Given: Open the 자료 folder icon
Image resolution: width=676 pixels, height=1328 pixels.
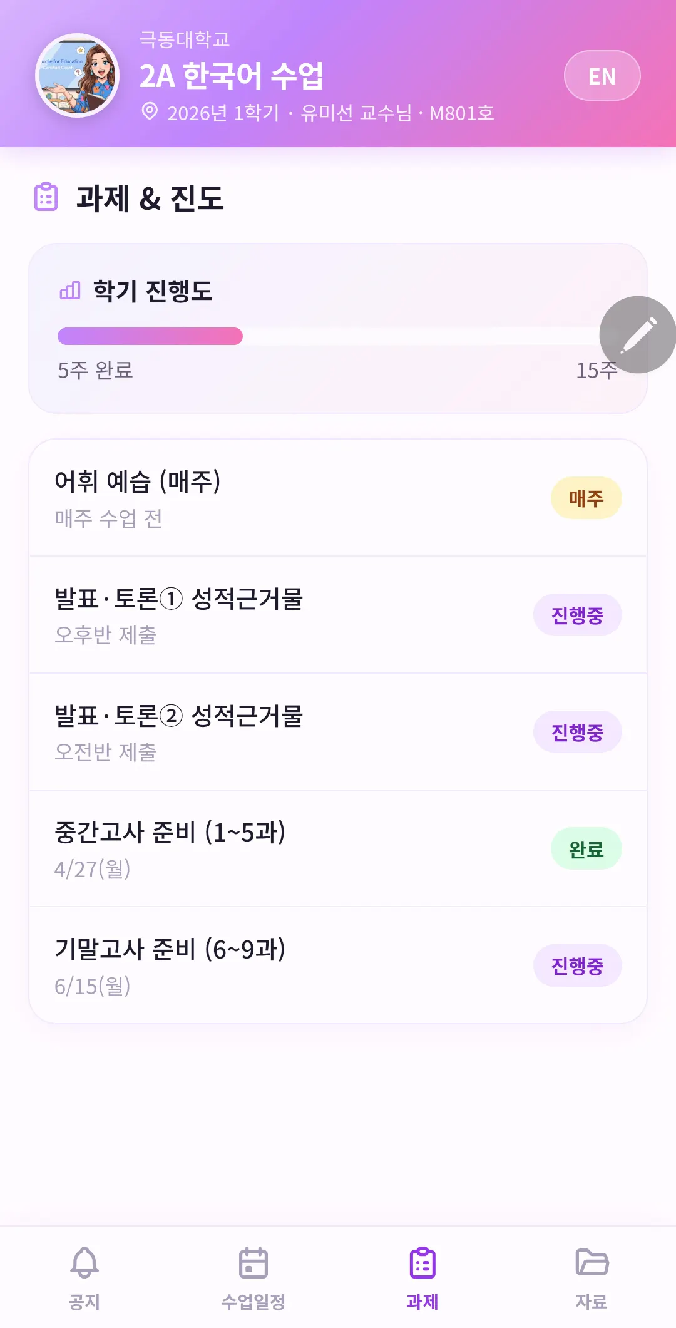Looking at the screenshot, I should (591, 1262).
